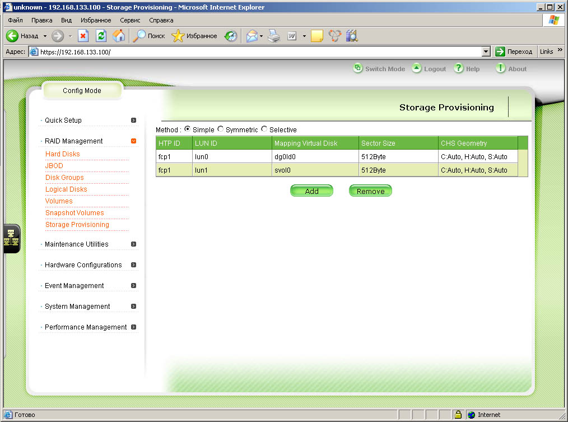The image size is (568, 422).
Task: Expand the Performance Management arrow
Action: coord(134,327)
